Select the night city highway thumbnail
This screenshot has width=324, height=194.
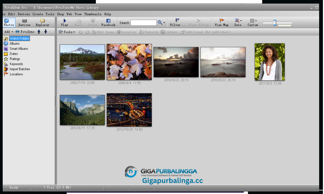pyautogui.click(x=129, y=110)
